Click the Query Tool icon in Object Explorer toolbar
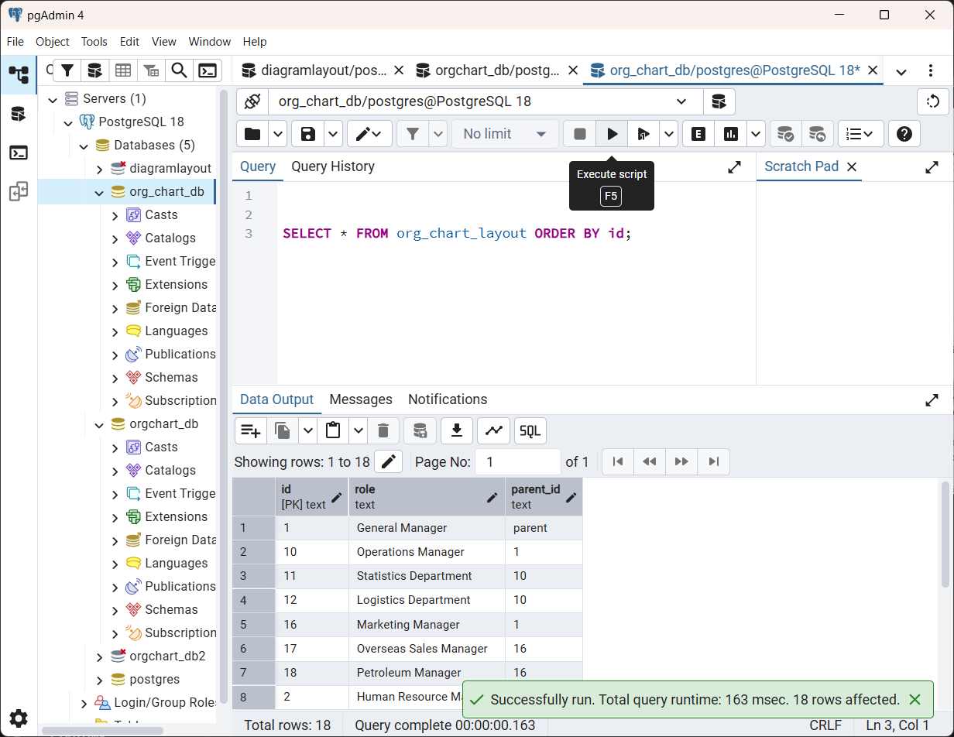 (94, 70)
